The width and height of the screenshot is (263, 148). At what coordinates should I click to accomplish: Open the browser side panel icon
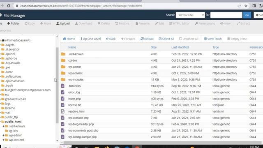pyautogui.click(x=254, y=6)
